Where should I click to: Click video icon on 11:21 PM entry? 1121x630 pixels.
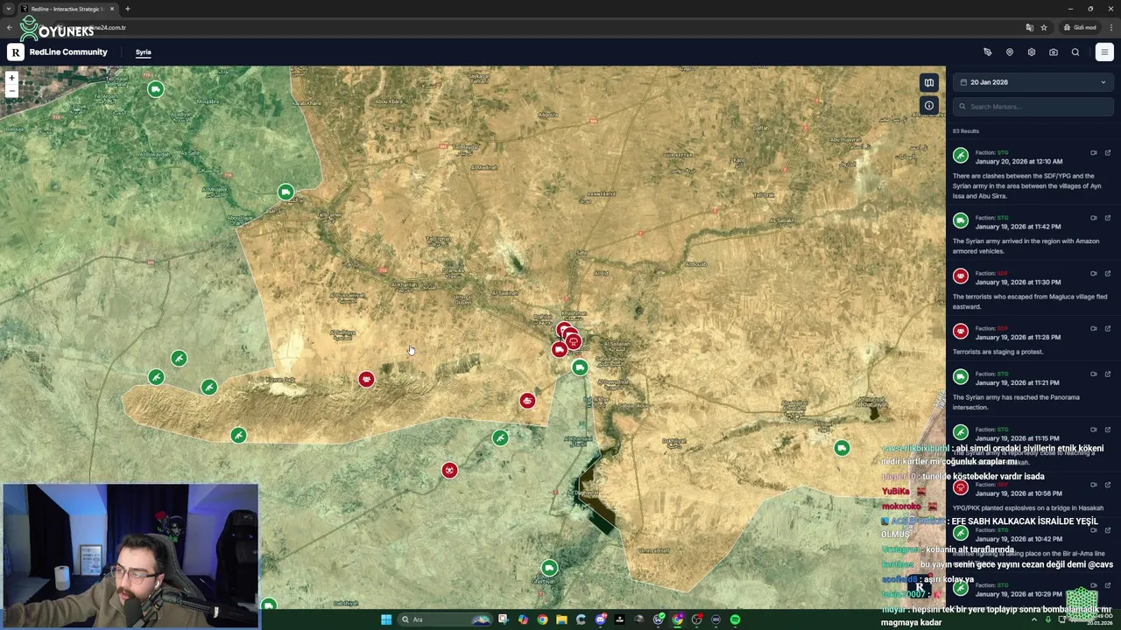(1094, 374)
